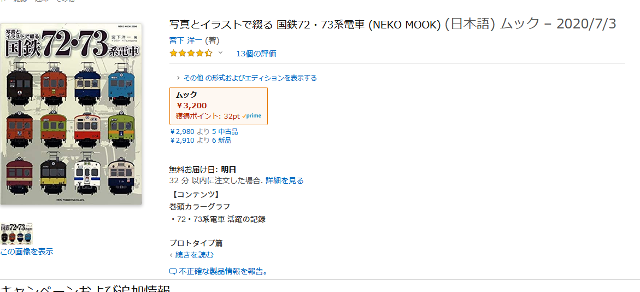Open the 13個の評価 reviews link
This screenshot has width=640, height=292.
[x=256, y=54]
